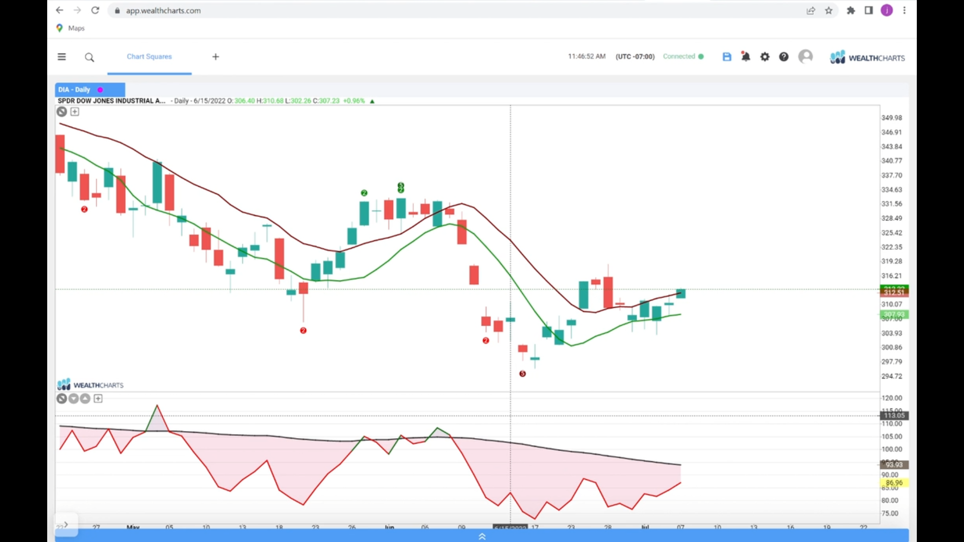The width and height of the screenshot is (964, 542).
Task: Go forward in browser history
Action: point(77,10)
